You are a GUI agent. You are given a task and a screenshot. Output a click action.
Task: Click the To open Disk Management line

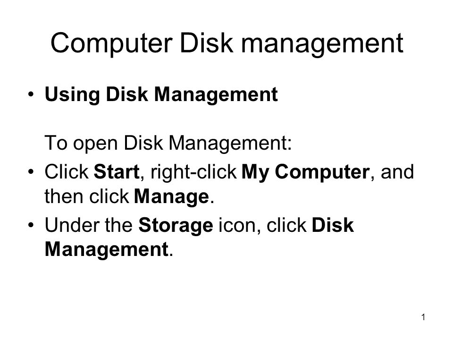(x=168, y=143)
